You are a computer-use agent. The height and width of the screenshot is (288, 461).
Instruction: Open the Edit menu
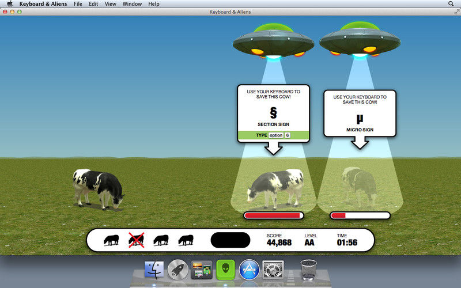[93, 4]
